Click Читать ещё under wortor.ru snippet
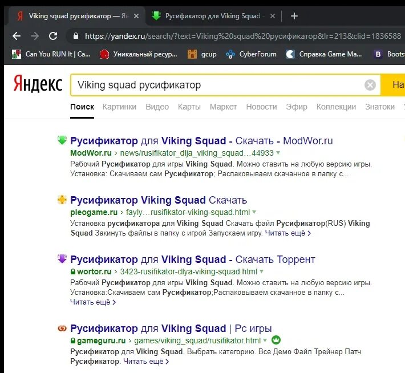The image size is (405, 373). pyautogui.click(x=93, y=302)
